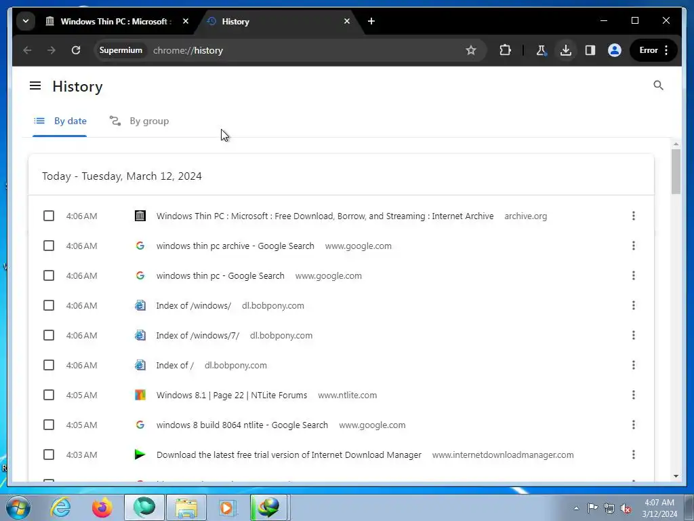Open the History side menu hamburger icon

coord(35,85)
